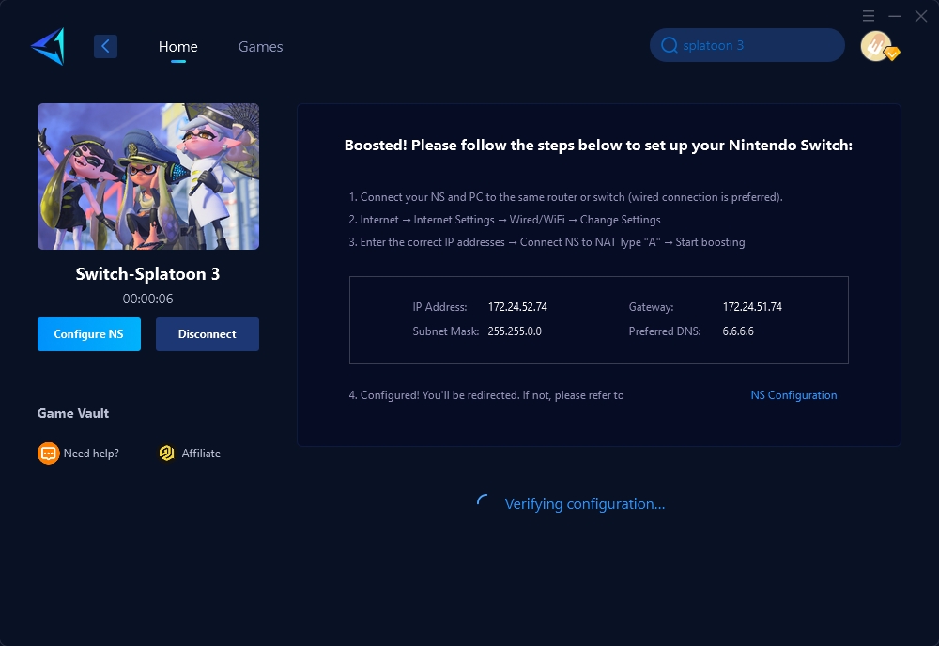Screen dimensions: 939x646
Task: Click the Preferred DNS value 6.6.6.6
Action: click(738, 331)
